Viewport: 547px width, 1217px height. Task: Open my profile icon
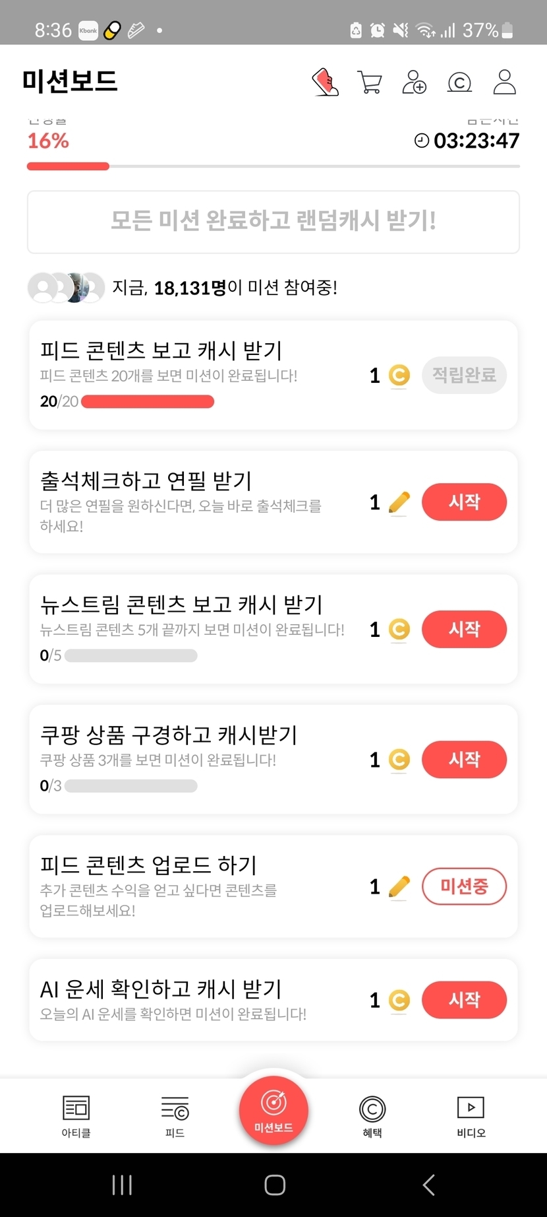coord(504,82)
